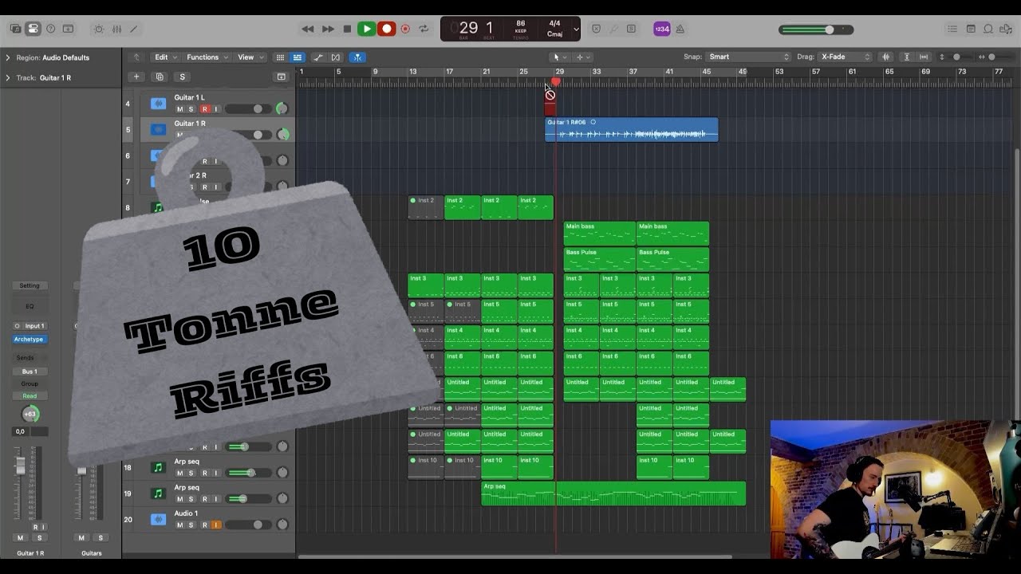Open the Tuner icon
Viewport: 1021px width, 574px height.
613,29
